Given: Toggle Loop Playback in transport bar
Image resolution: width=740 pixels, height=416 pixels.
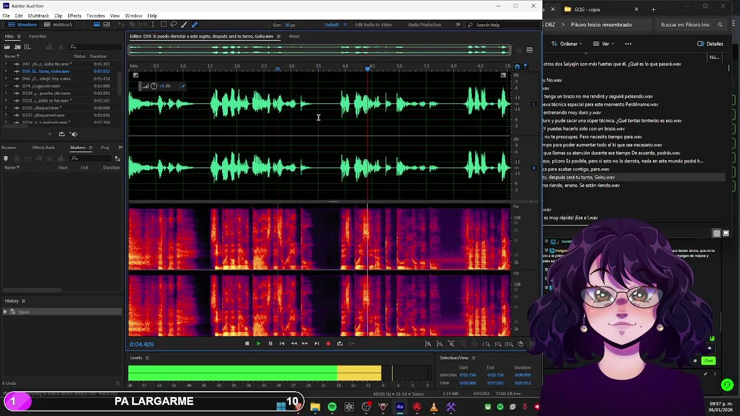Looking at the screenshot, I should coord(339,344).
